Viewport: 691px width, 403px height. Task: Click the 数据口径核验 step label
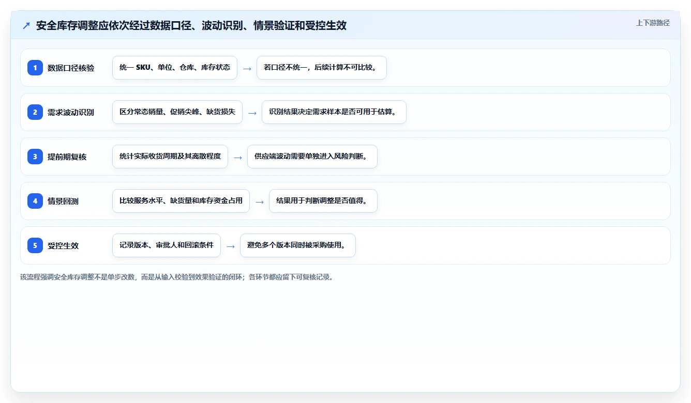[71, 68]
